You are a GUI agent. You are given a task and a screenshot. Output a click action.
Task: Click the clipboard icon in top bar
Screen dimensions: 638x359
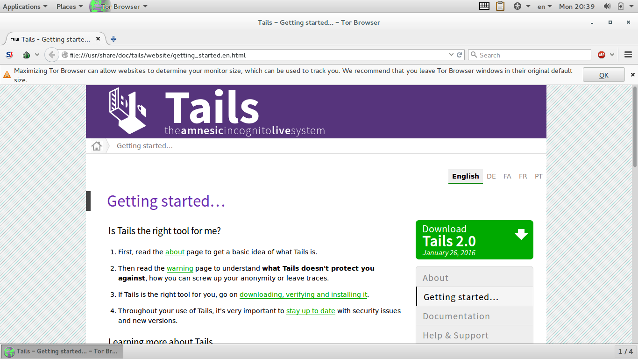pyautogui.click(x=500, y=6)
